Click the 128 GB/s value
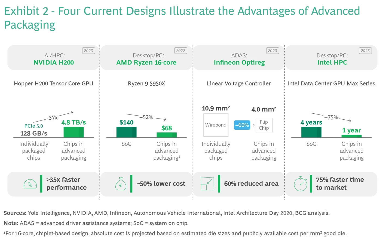392x242 pixels. [34, 134]
